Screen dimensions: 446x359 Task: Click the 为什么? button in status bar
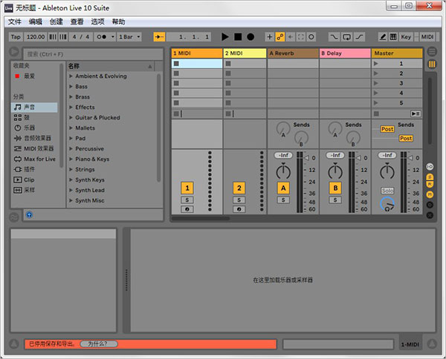point(101,344)
